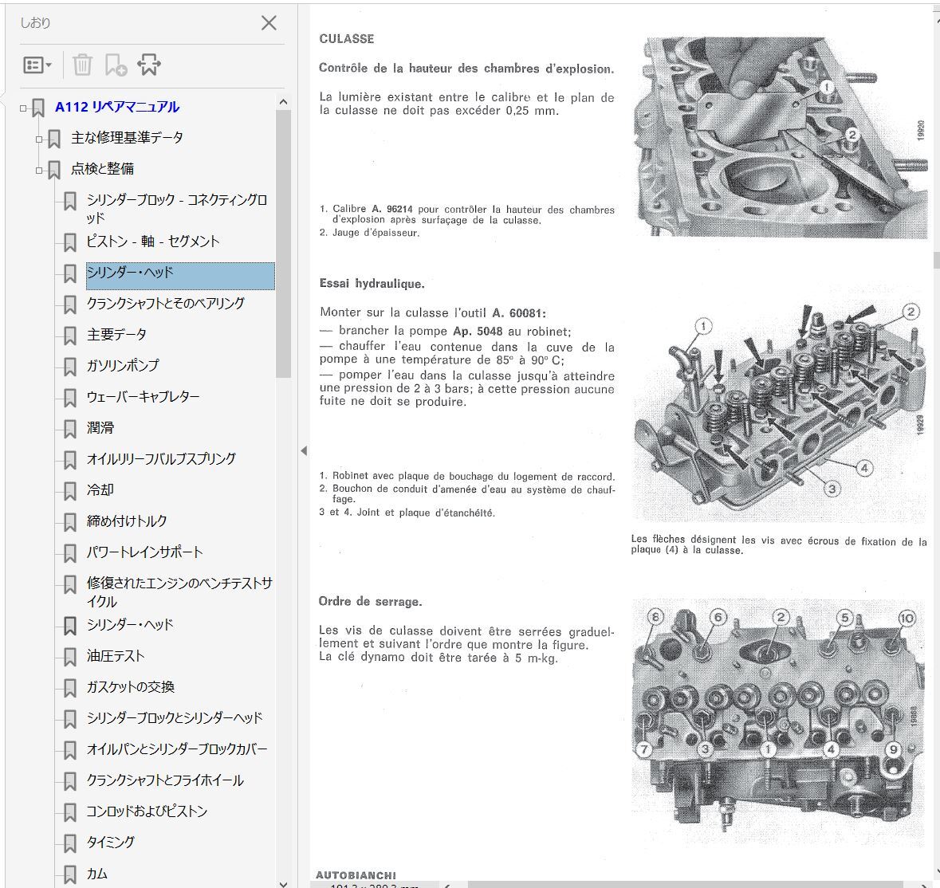
Task: Go to second シリンダー・ヘッド bookmark below ベンチテスト
Action: tap(130, 625)
